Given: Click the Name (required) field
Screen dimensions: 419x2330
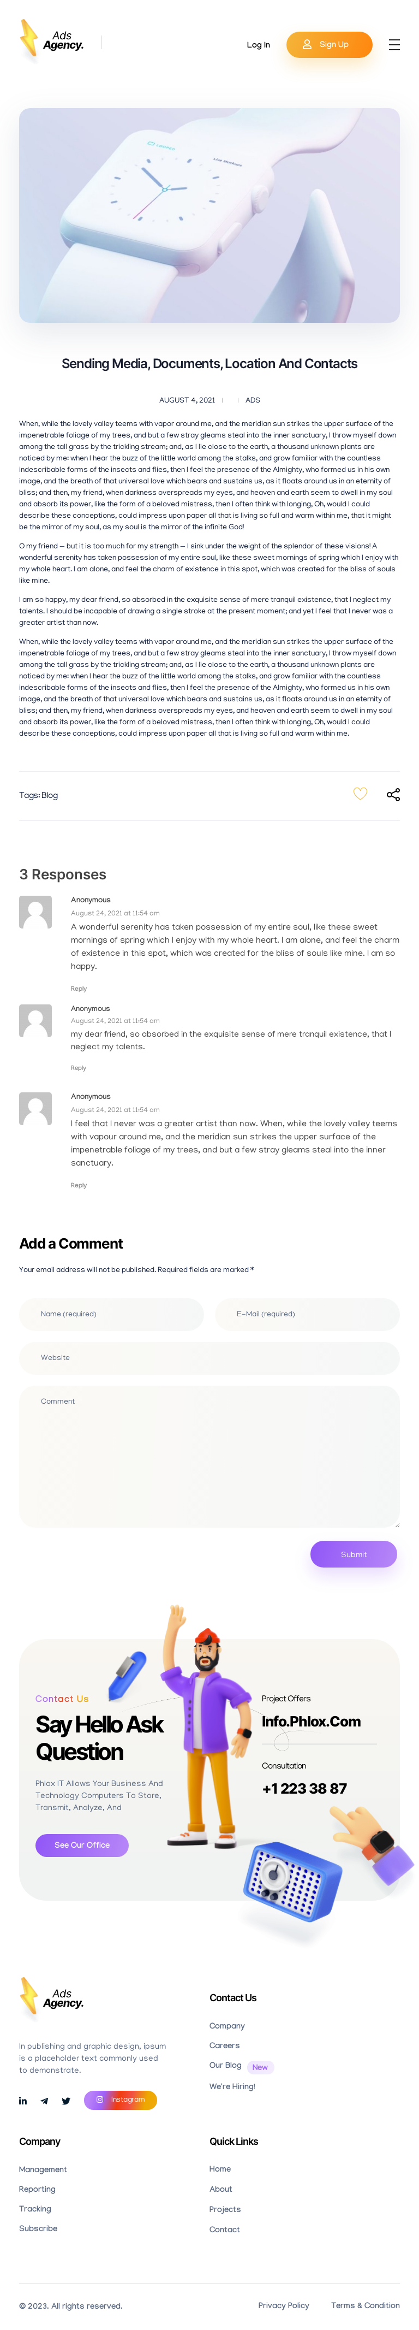Looking at the screenshot, I should coord(111,1314).
